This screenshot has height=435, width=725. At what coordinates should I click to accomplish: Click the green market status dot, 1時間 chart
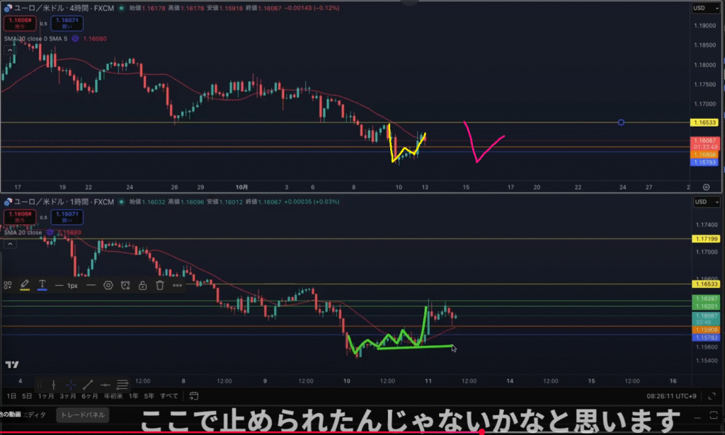pyautogui.click(x=122, y=202)
